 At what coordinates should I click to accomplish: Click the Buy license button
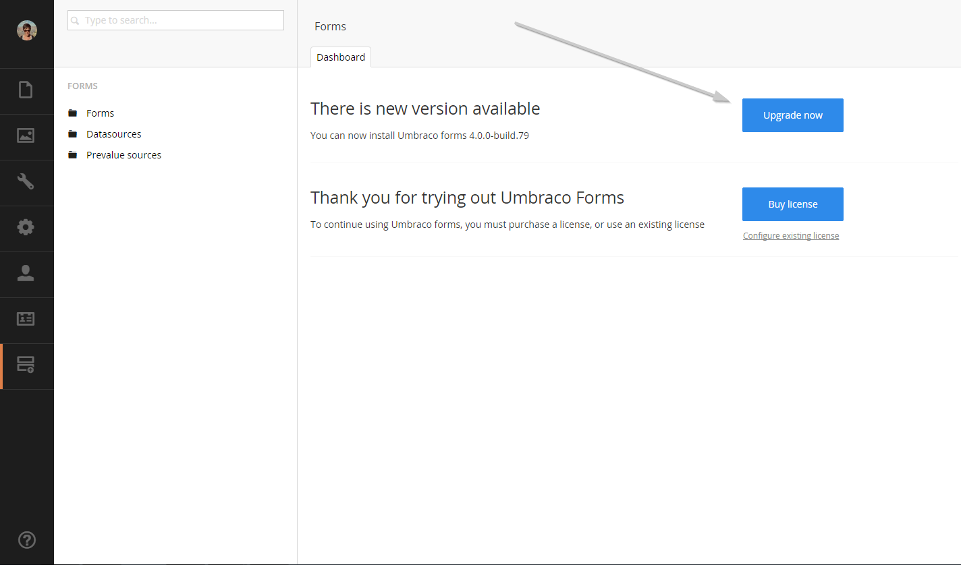[x=793, y=204]
